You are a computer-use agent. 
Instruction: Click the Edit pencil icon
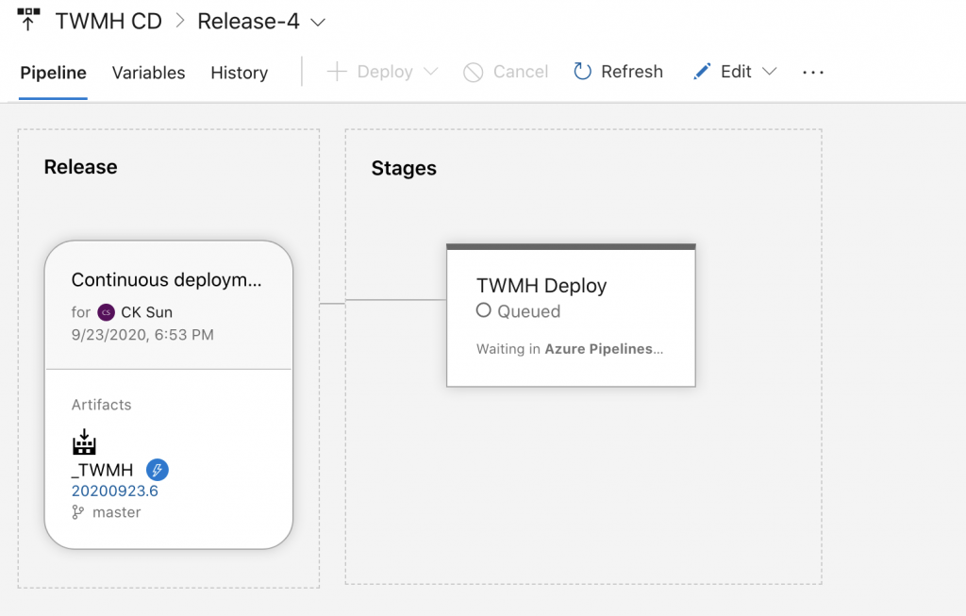(x=702, y=72)
